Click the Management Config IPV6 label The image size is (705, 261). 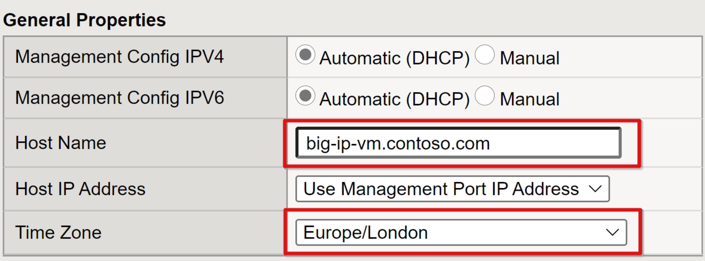point(119,98)
